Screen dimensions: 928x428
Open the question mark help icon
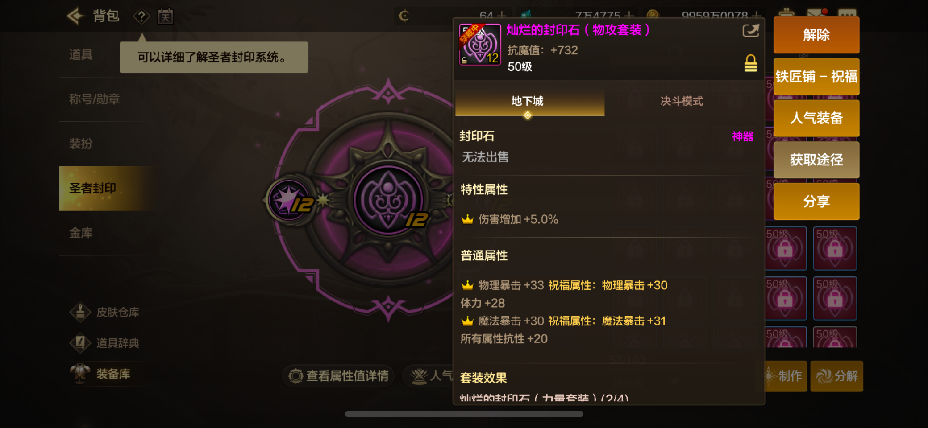pyautogui.click(x=141, y=16)
